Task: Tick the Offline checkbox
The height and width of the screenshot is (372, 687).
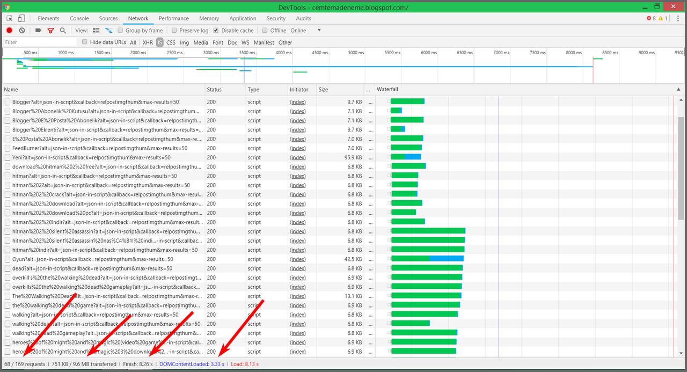Action: click(265, 31)
